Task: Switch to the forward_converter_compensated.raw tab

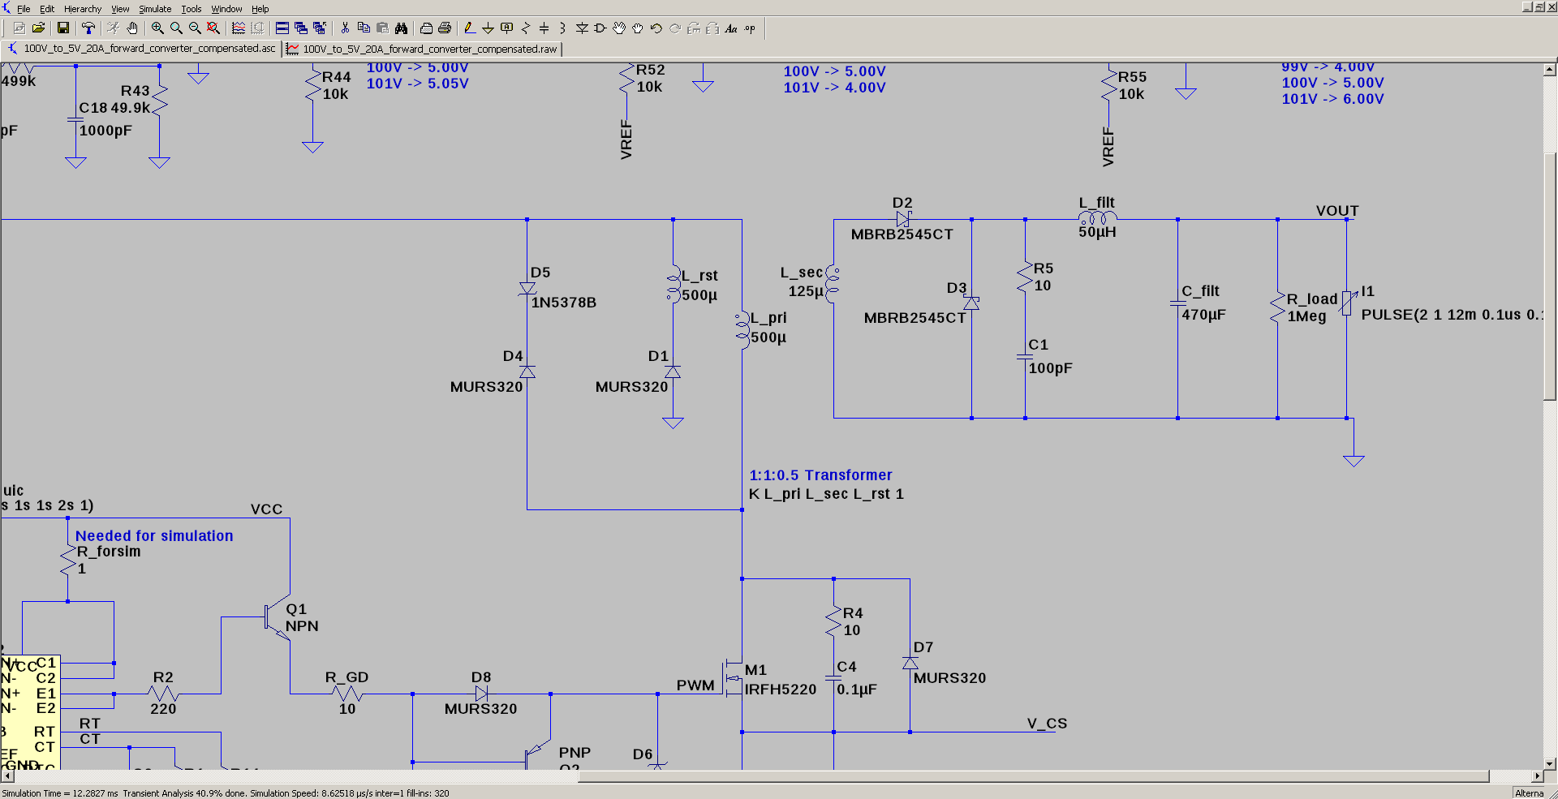Action: [x=423, y=49]
